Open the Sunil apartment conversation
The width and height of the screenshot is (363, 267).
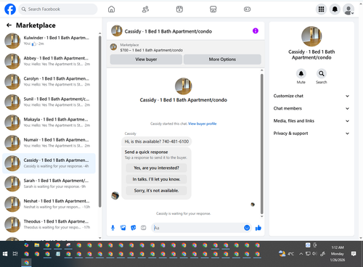coord(49,102)
